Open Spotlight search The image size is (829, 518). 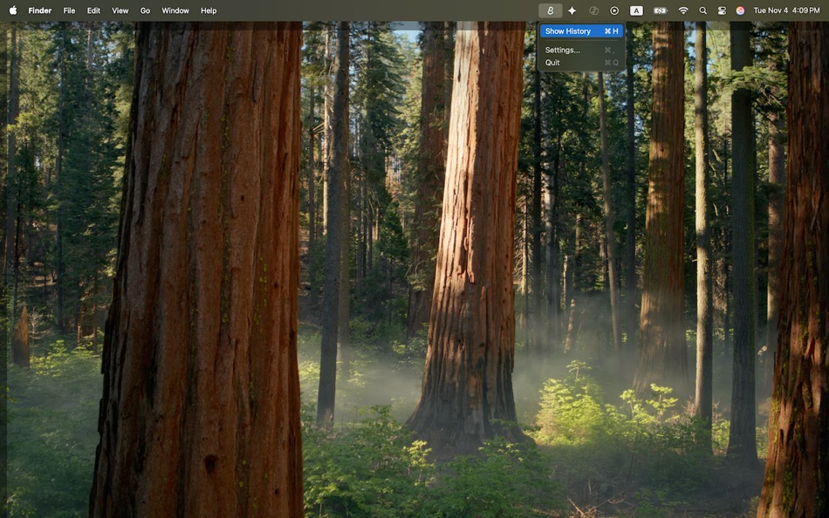702,10
